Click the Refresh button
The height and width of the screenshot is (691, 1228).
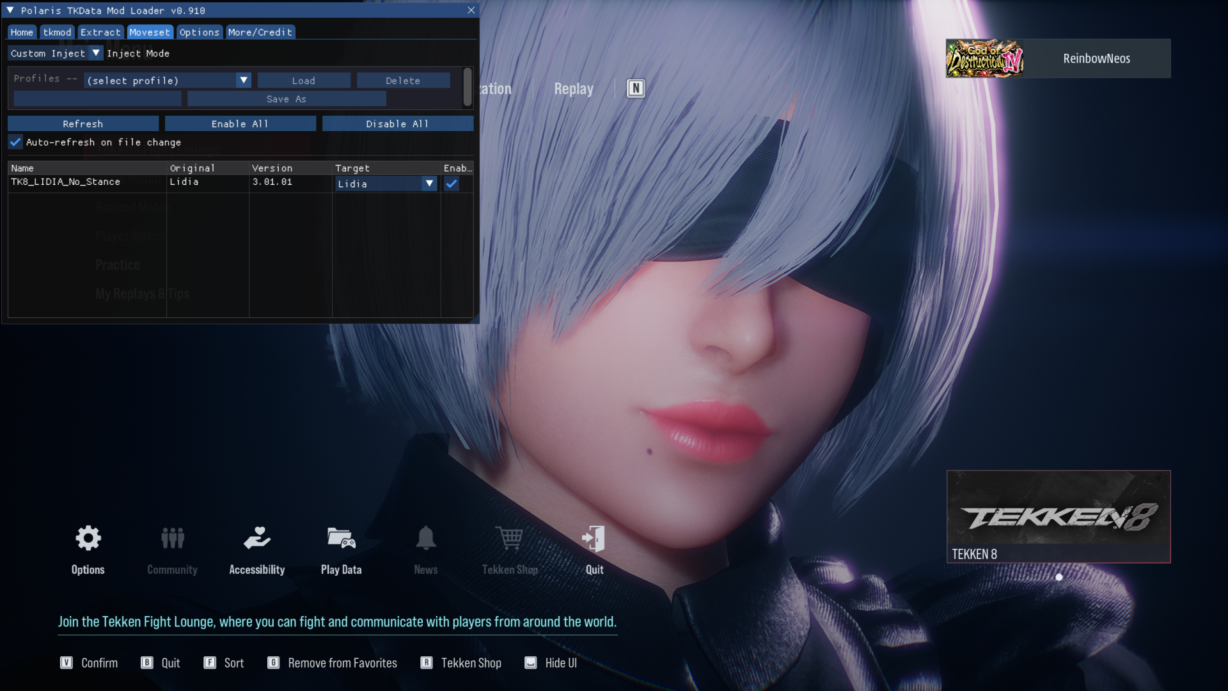tap(83, 123)
